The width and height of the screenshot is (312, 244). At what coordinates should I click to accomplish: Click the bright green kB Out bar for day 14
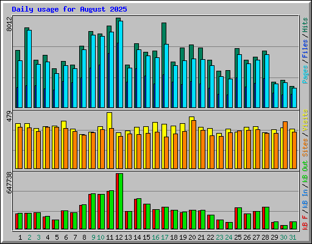[x=139, y=214]
